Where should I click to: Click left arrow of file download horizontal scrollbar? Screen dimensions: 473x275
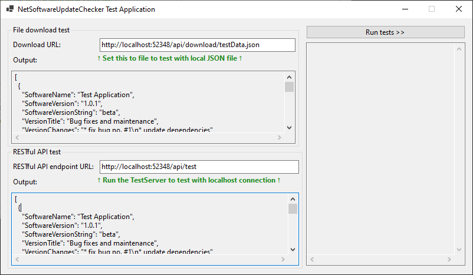17,138
